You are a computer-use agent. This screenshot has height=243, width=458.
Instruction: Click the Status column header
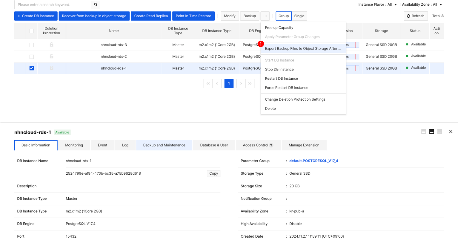click(415, 31)
